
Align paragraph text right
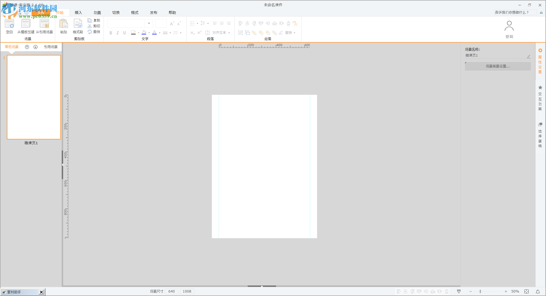click(229, 23)
